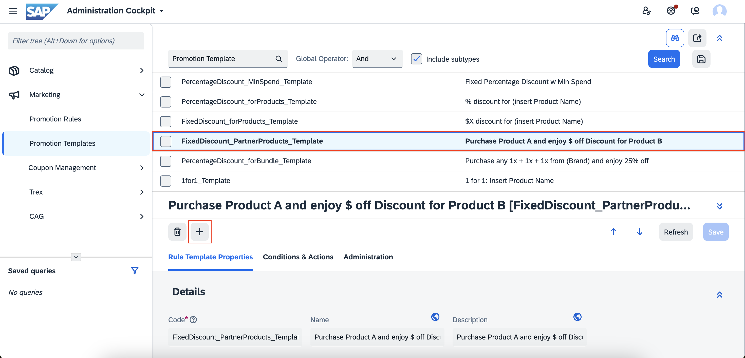Screen dimensions: 745x358
Task: Click the save query disk icon
Action: point(701,59)
